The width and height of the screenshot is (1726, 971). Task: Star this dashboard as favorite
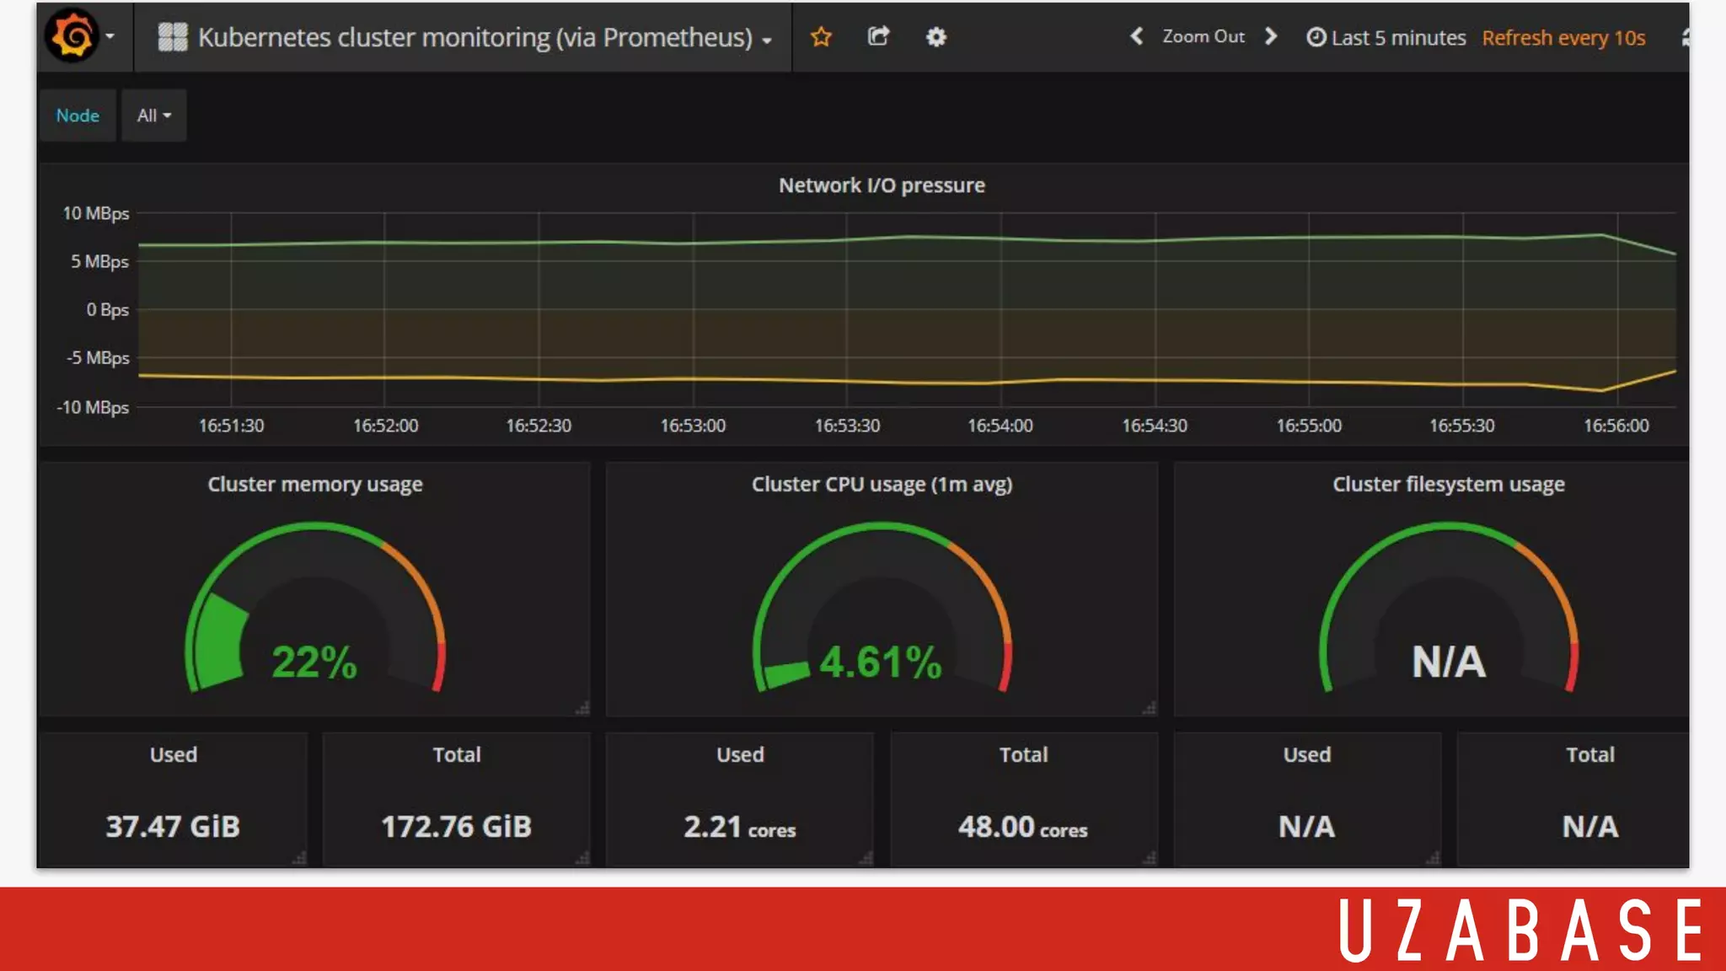point(821,37)
